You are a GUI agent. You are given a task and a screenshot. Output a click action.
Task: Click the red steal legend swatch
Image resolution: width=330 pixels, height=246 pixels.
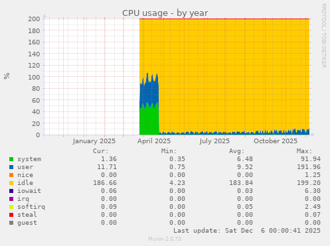(11, 215)
